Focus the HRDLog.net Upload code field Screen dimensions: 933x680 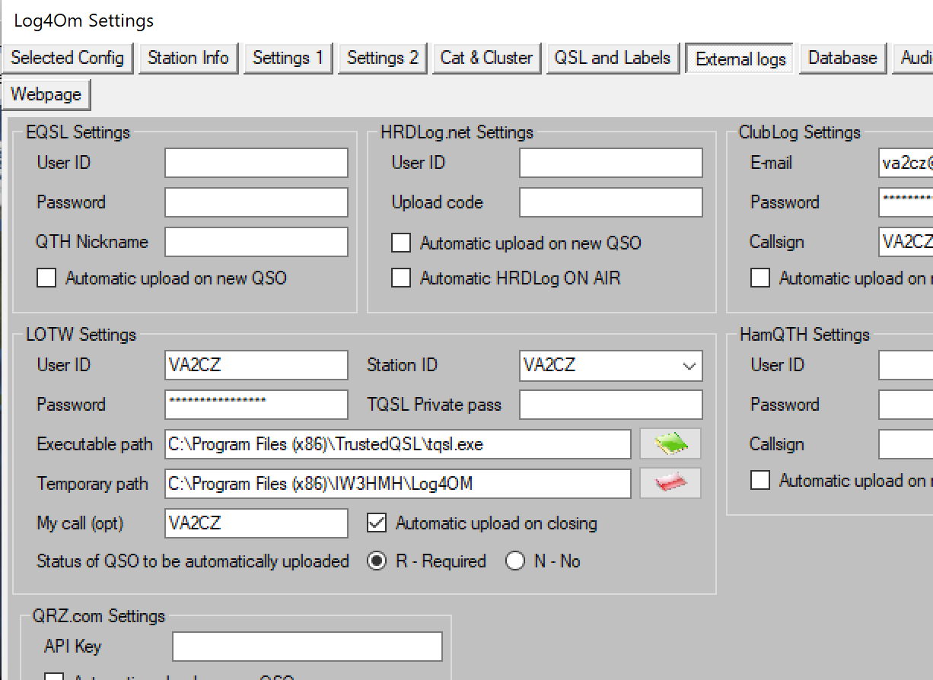[x=611, y=202]
